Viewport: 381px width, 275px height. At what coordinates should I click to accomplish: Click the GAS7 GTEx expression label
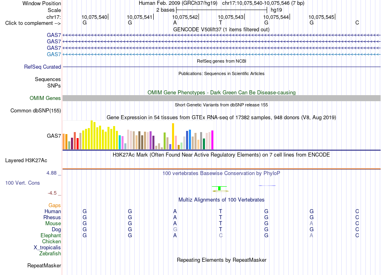54,136
